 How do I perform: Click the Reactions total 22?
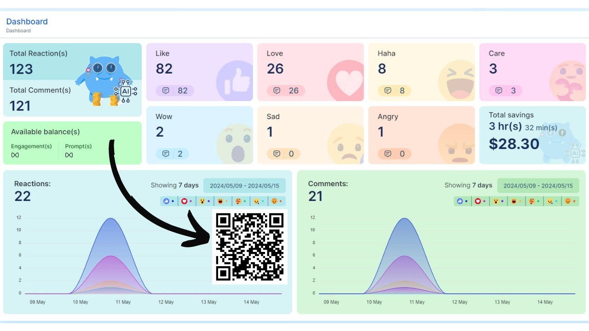click(x=23, y=196)
